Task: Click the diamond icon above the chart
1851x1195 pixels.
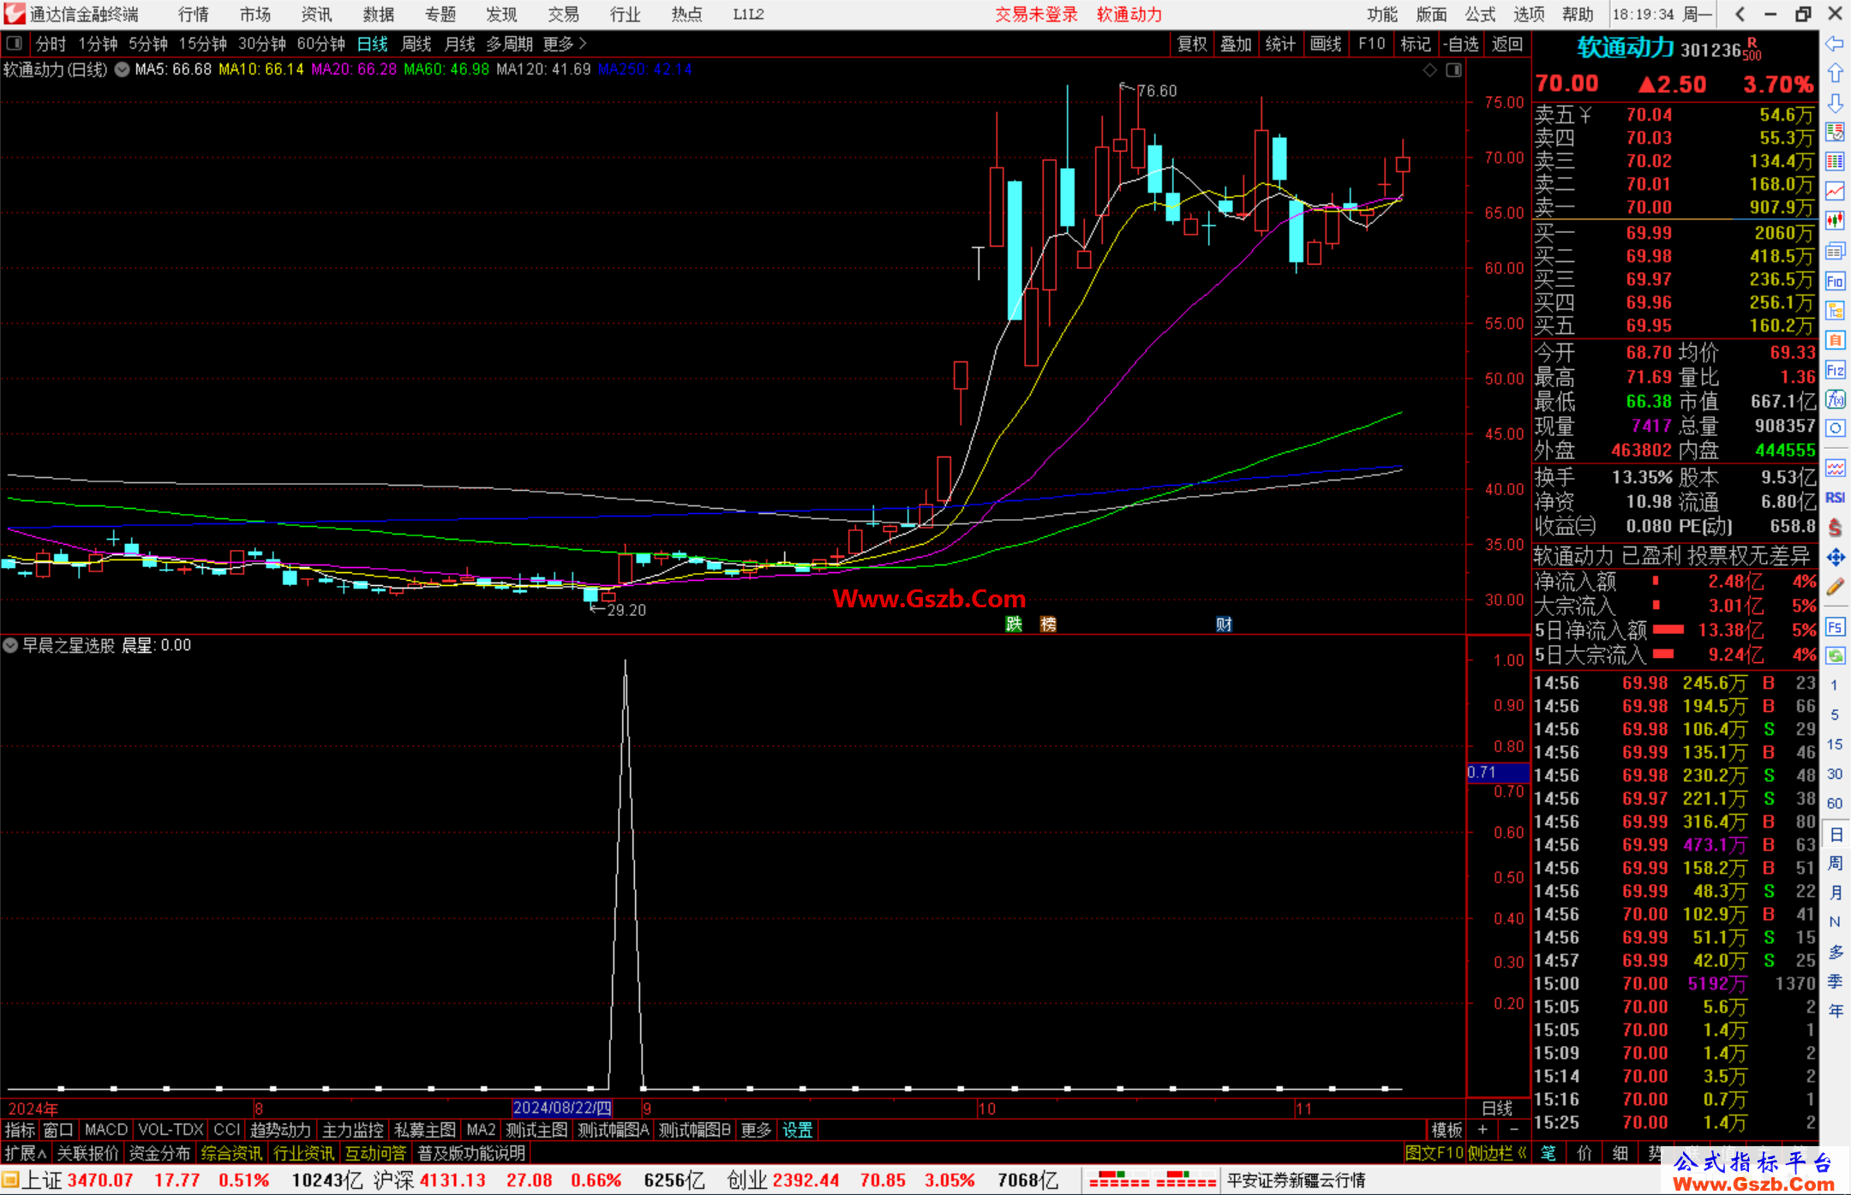Action: coord(1429,70)
